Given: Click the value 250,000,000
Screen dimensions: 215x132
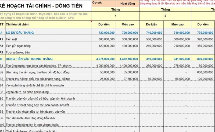Looking at the screenshot, I should [x=154, y=66].
